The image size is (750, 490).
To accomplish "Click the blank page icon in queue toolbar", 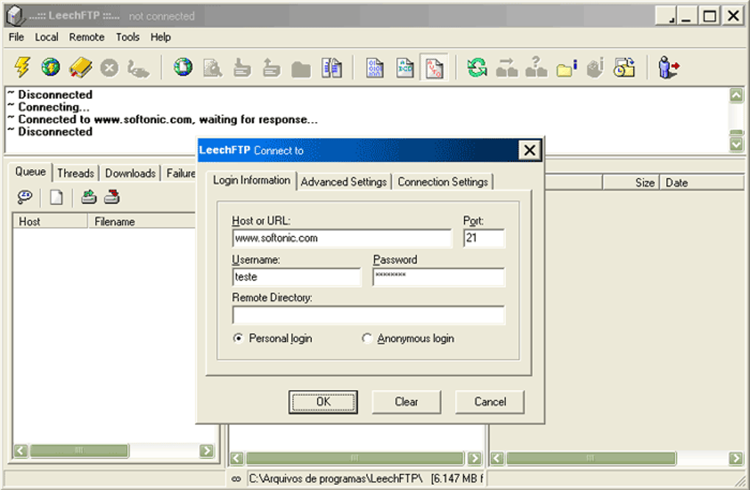I will [x=57, y=197].
